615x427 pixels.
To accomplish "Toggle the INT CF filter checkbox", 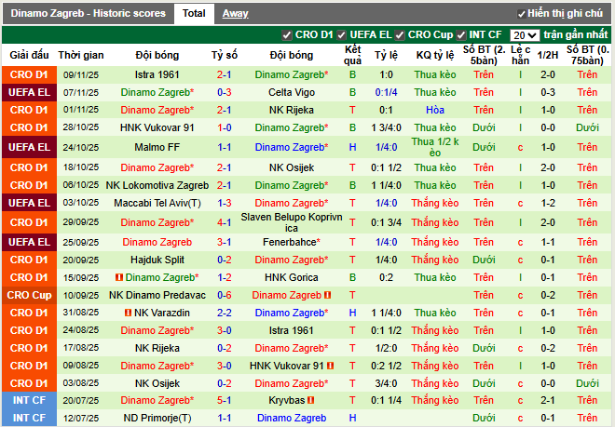I will pyautogui.click(x=464, y=35).
